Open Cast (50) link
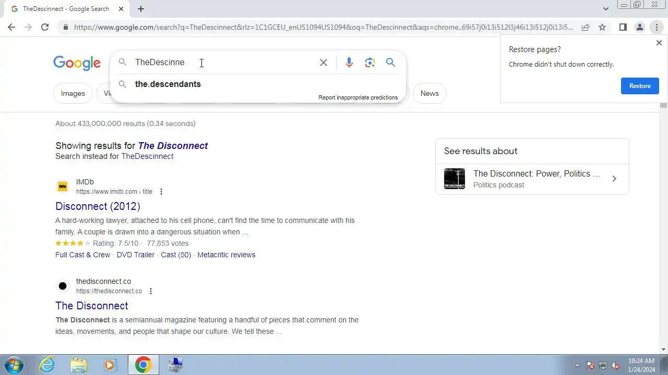 pyautogui.click(x=176, y=255)
